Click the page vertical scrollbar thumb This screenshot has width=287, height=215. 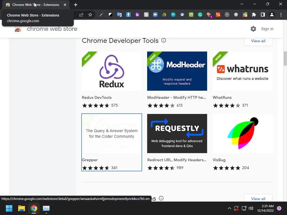(285, 59)
